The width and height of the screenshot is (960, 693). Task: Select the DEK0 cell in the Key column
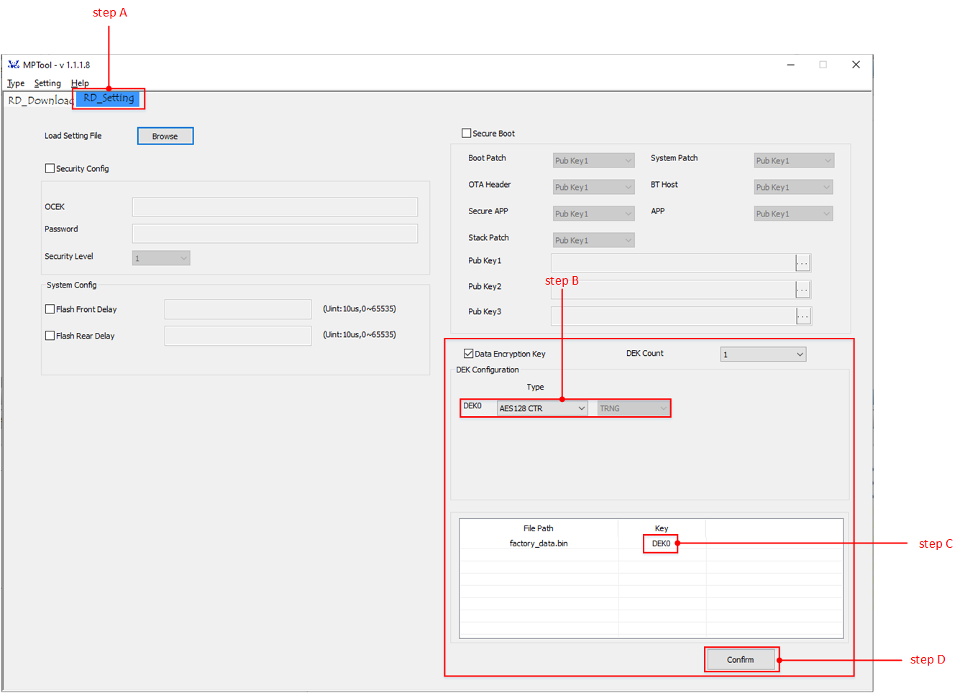661,543
